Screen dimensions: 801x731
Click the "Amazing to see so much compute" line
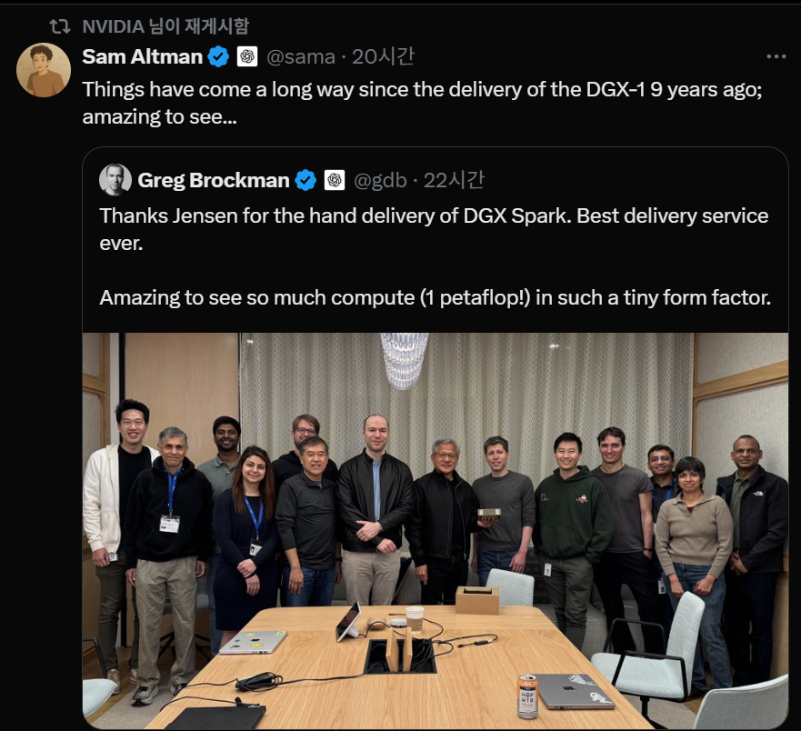[434, 297]
